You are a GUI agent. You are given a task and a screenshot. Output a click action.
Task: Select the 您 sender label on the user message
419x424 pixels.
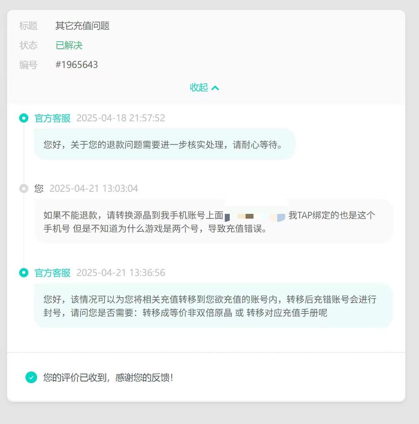pyautogui.click(x=38, y=188)
